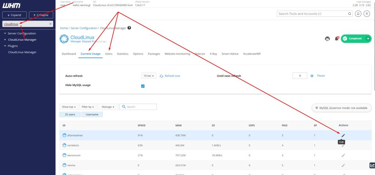375x175 pixels.
Task: Click the edit pencil for afianeswines
Action: 343,135
